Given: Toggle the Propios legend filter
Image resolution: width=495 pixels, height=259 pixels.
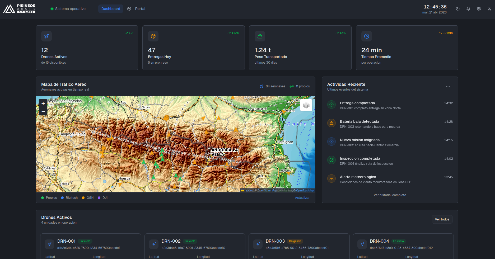Looking at the screenshot, I should click(x=49, y=197).
